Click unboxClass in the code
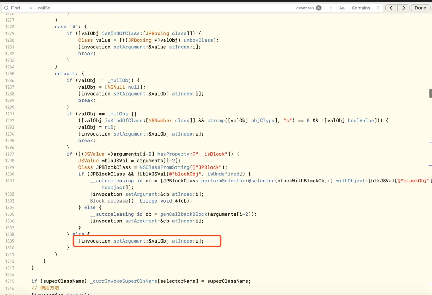Viewport: 432px width, 295px height. (198, 40)
